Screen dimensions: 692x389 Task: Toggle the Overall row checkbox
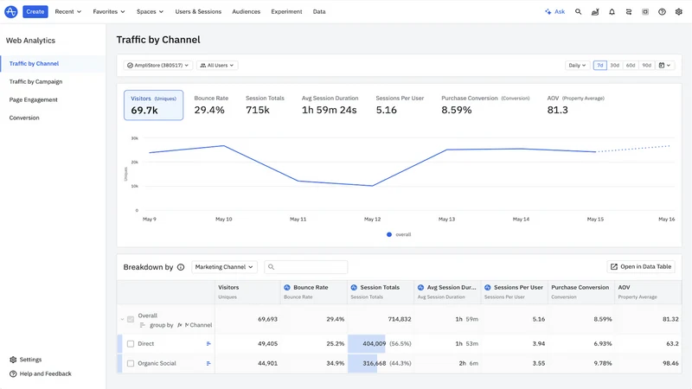pos(131,319)
